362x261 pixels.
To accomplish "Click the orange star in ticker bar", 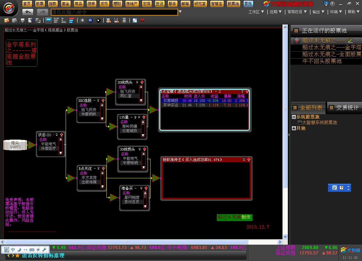I will pyautogui.click(x=17, y=255).
